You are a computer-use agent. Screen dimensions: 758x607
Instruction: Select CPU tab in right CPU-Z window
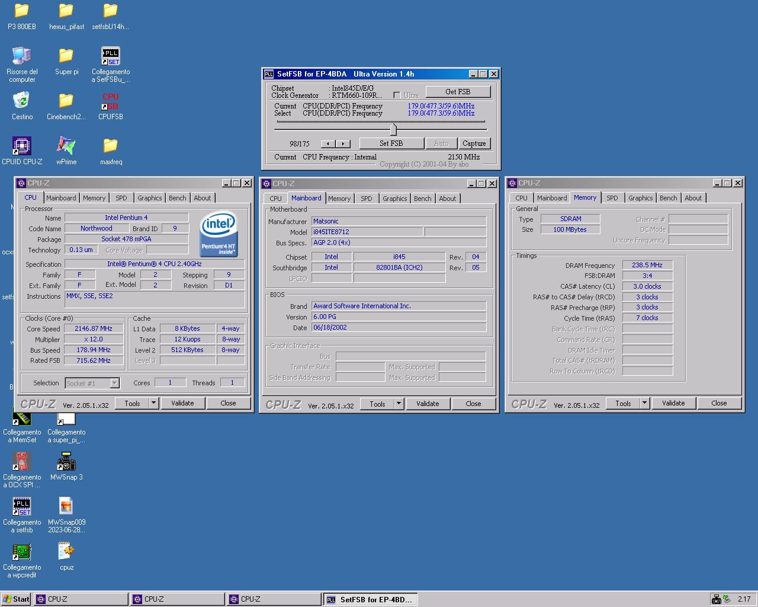[x=522, y=198]
